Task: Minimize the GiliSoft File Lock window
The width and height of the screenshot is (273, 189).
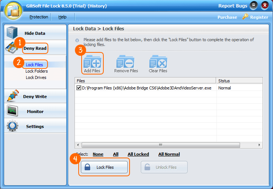Action: pyautogui.click(x=254, y=6)
